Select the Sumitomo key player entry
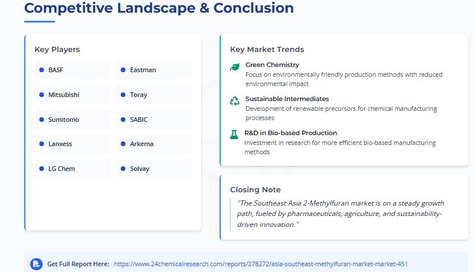Viewport: 475px width, 272px height. tap(72, 120)
